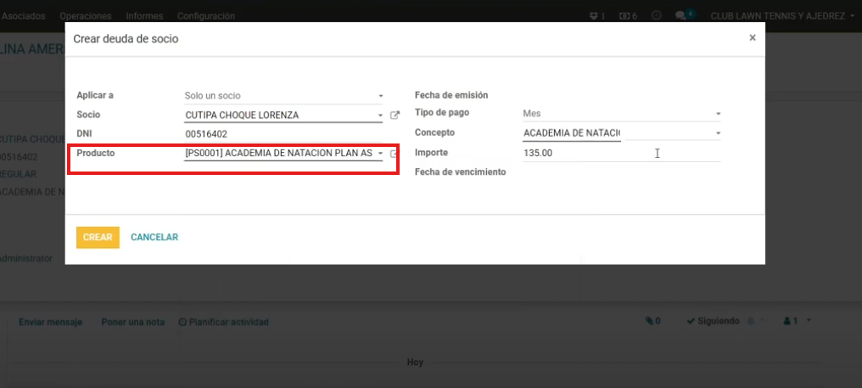The width and height of the screenshot is (862, 388).
Task: Click the attachments paperclip counter
Action: click(653, 321)
